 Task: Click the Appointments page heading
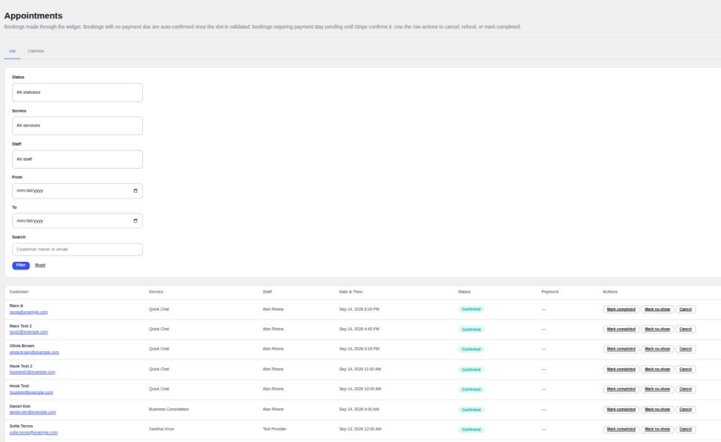coord(33,15)
